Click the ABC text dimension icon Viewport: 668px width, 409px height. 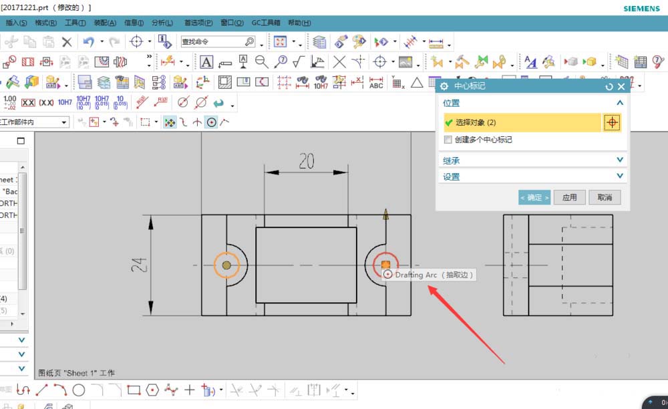point(375,82)
